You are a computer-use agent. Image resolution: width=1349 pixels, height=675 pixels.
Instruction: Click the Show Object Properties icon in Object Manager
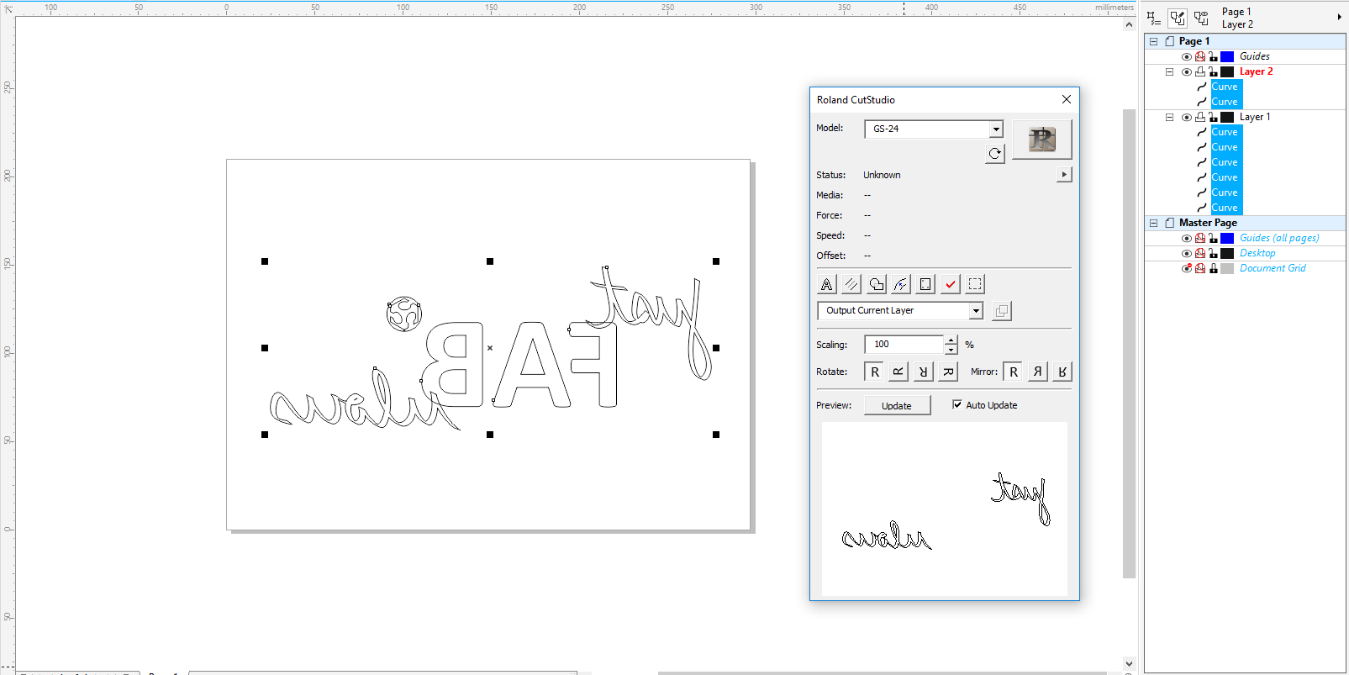[1154, 18]
